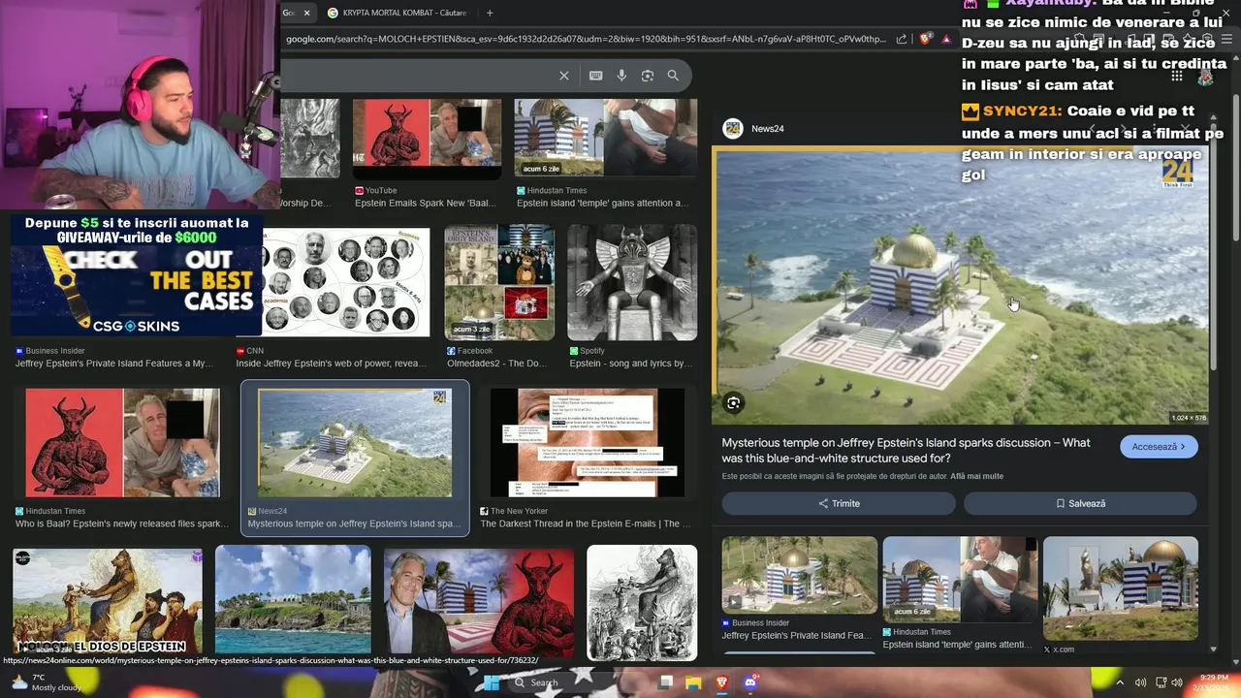
Task: Open The New Yorker Darkest Thread thumbnail
Action: (589, 443)
